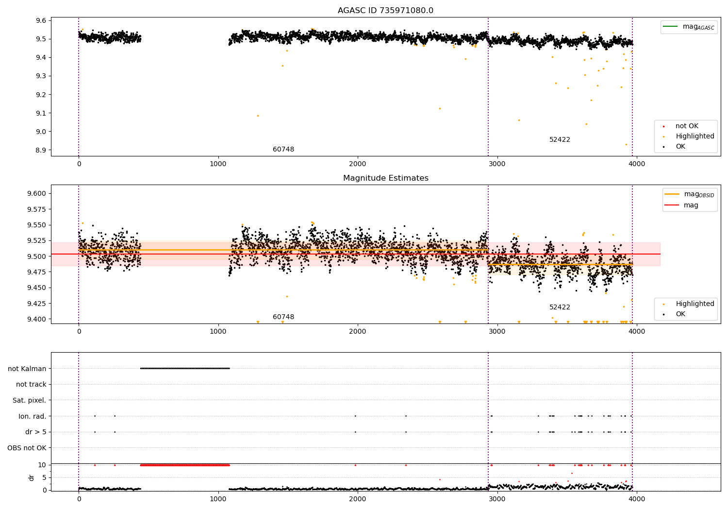Click the "9.500" y-axis tick label
728x510 pixels.
37,256
